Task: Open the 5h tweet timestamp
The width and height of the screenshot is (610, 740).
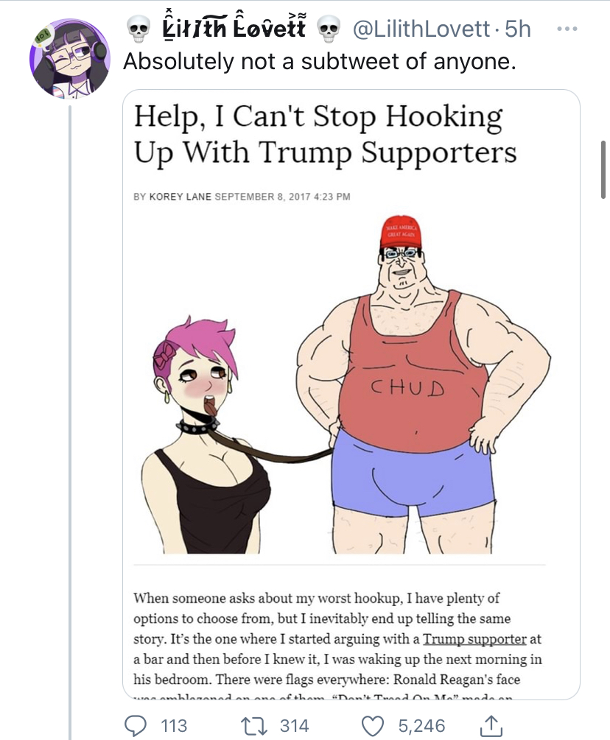Action: [518, 29]
